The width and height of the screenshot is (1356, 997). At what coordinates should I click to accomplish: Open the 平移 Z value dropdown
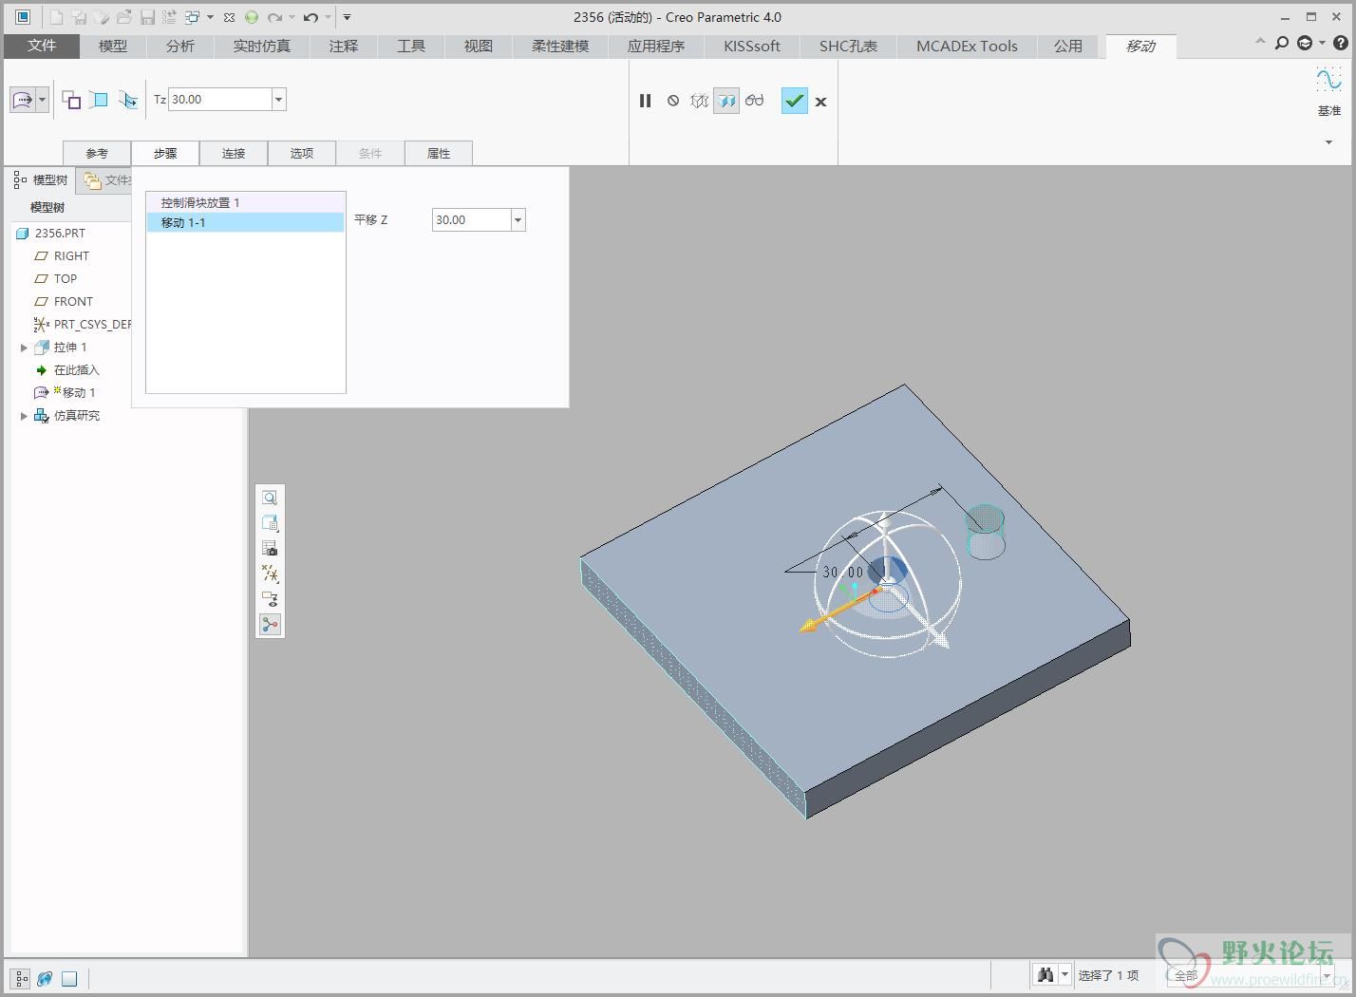click(518, 220)
